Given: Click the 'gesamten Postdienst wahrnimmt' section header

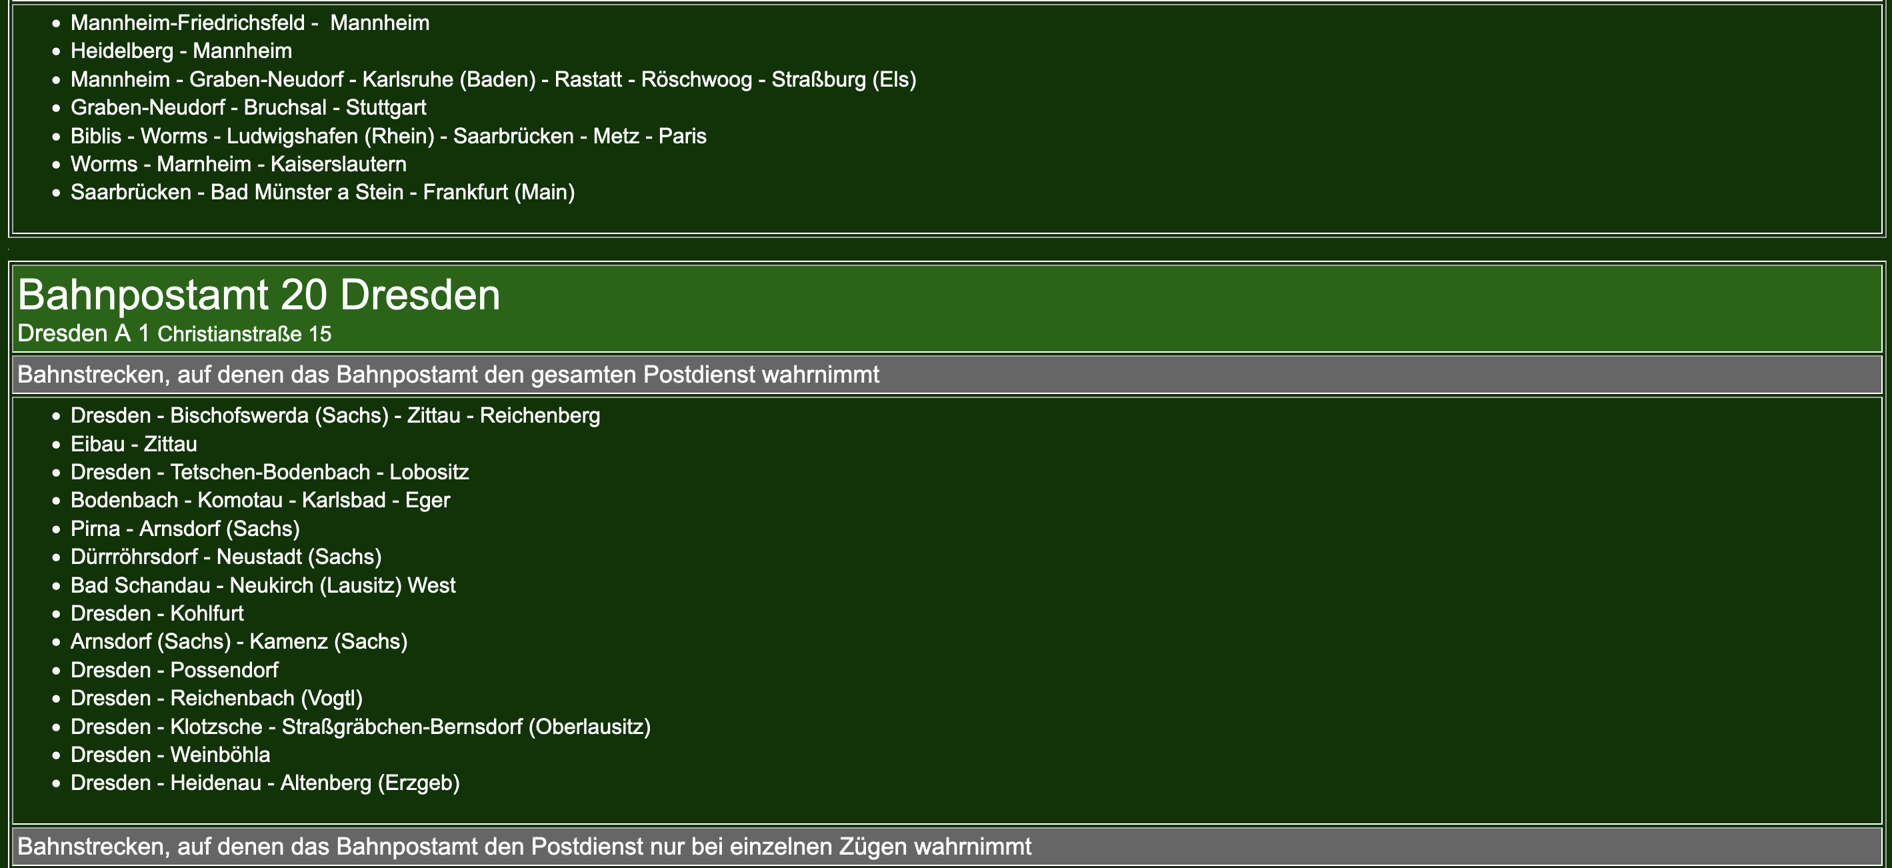Looking at the screenshot, I should [x=448, y=375].
